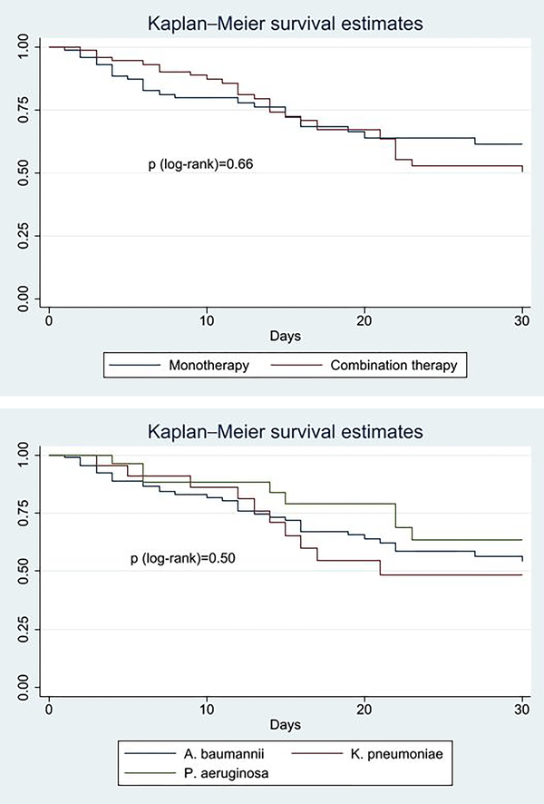Select the P. aeruginosa legend label

point(226,773)
